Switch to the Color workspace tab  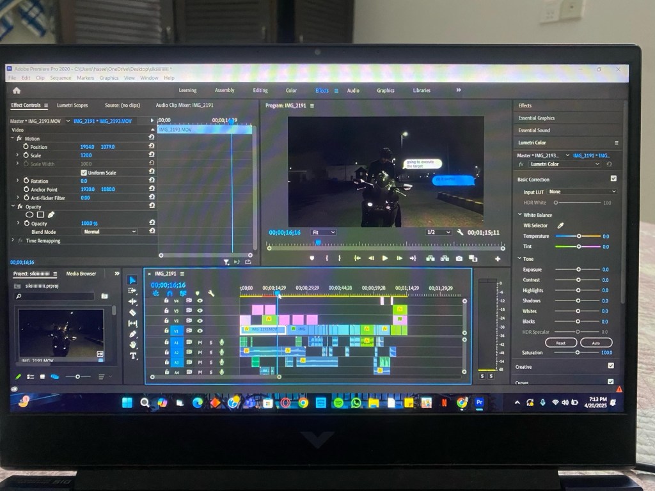coord(291,91)
